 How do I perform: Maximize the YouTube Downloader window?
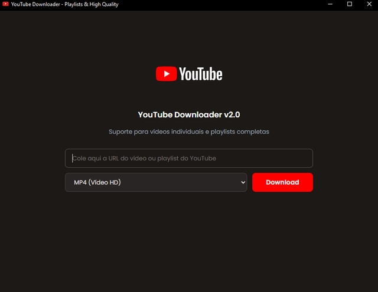coord(350,4)
